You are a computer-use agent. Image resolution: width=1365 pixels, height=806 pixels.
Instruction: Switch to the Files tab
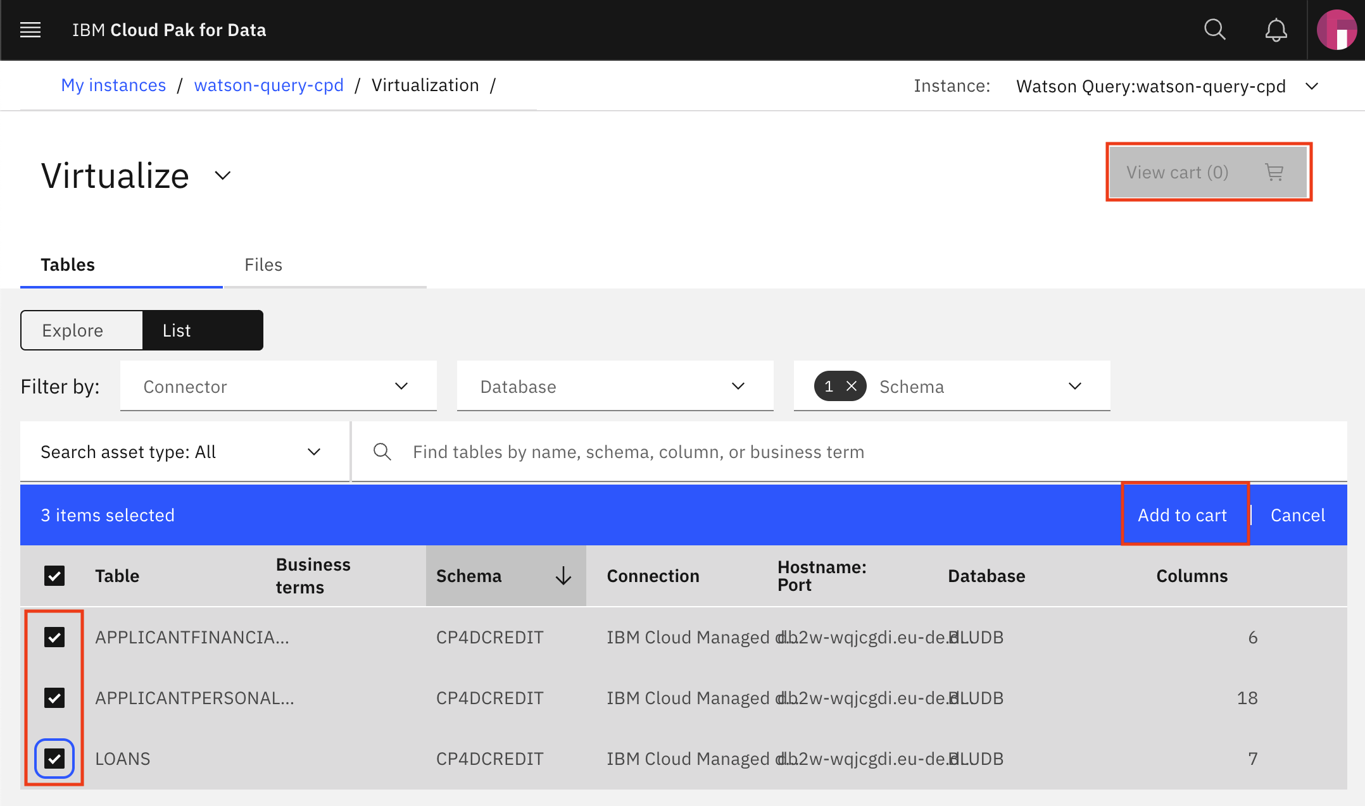click(264, 264)
